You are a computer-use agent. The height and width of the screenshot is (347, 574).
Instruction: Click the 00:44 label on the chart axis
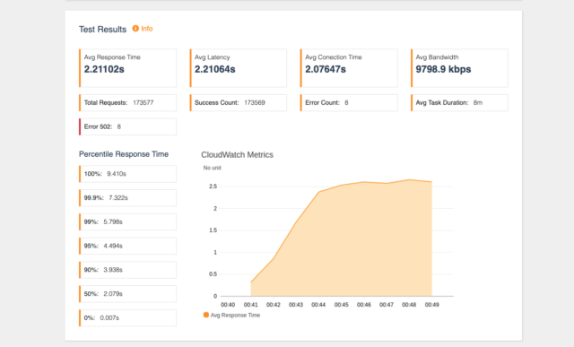[x=318, y=305]
